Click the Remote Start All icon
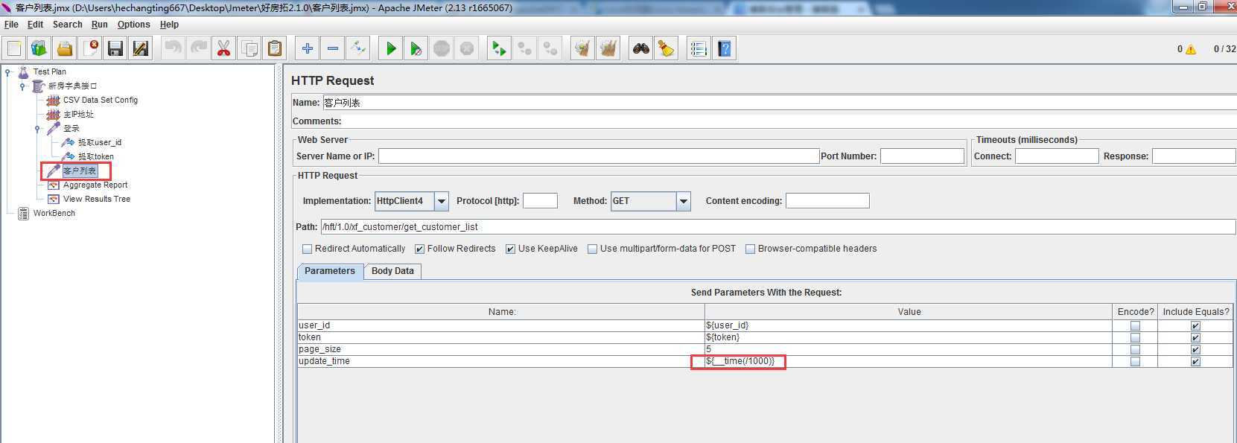1237x443 pixels. tap(499, 48)
